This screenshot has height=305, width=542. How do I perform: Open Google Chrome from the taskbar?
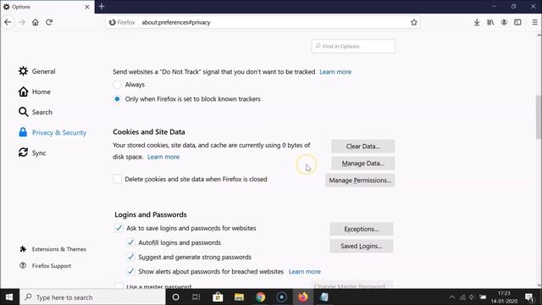(x=260, y=297)
